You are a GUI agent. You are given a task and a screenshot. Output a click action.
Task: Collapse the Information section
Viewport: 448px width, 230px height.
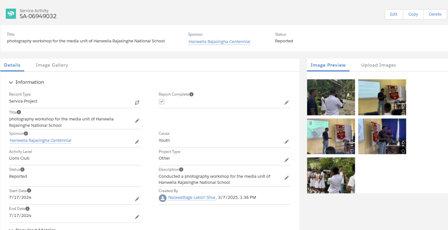pyautogui.click(x=11, y=82)
